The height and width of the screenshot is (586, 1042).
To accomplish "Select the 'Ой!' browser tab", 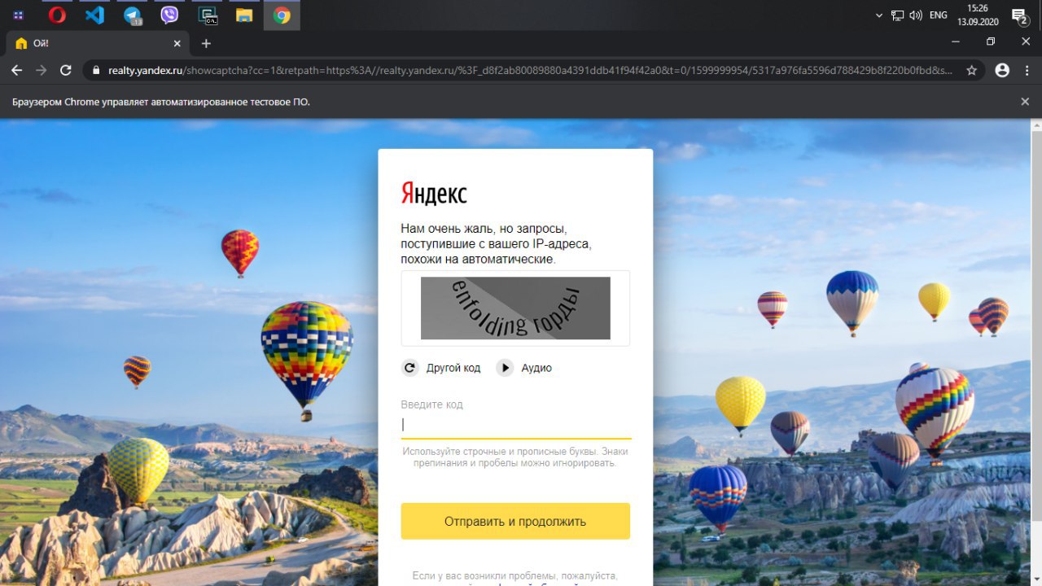I will (x=98, y=43).
